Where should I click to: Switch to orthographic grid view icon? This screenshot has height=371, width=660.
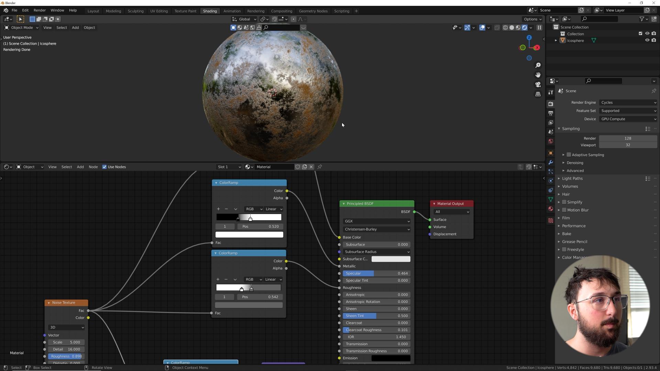(x=538, y=94)
